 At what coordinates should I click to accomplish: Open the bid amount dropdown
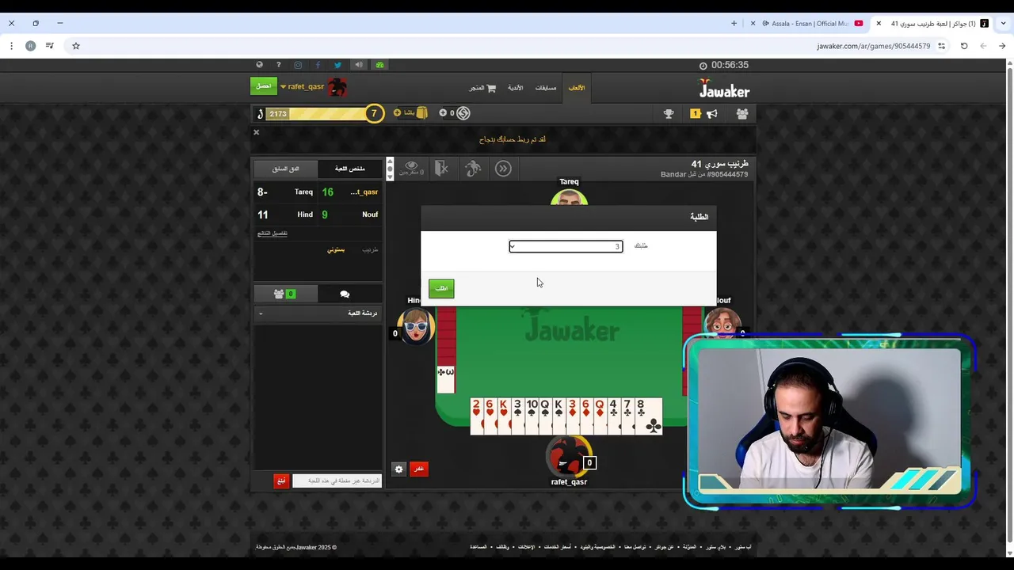[x=566, y=246]
